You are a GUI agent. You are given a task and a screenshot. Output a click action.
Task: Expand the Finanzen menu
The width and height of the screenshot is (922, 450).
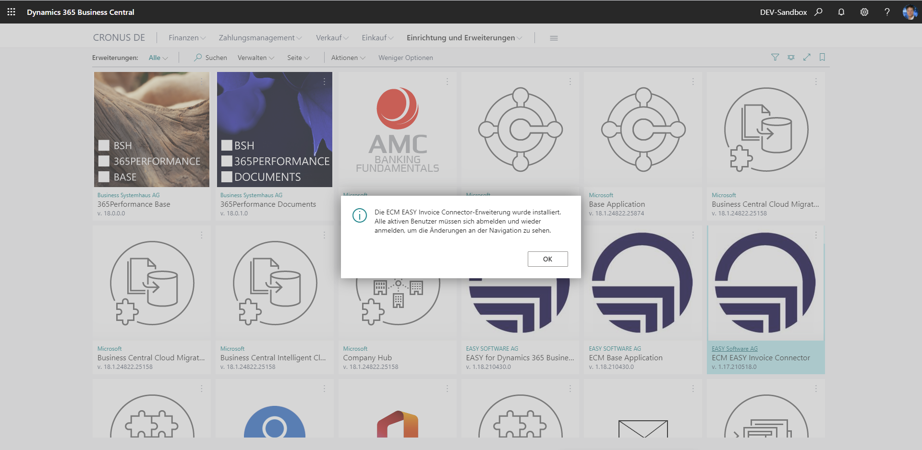187,38
